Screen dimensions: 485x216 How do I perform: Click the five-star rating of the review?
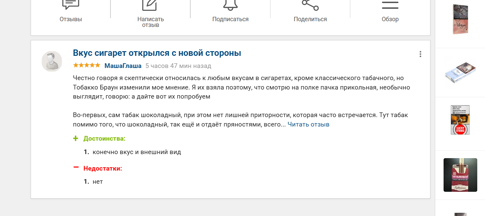[87, 65]
